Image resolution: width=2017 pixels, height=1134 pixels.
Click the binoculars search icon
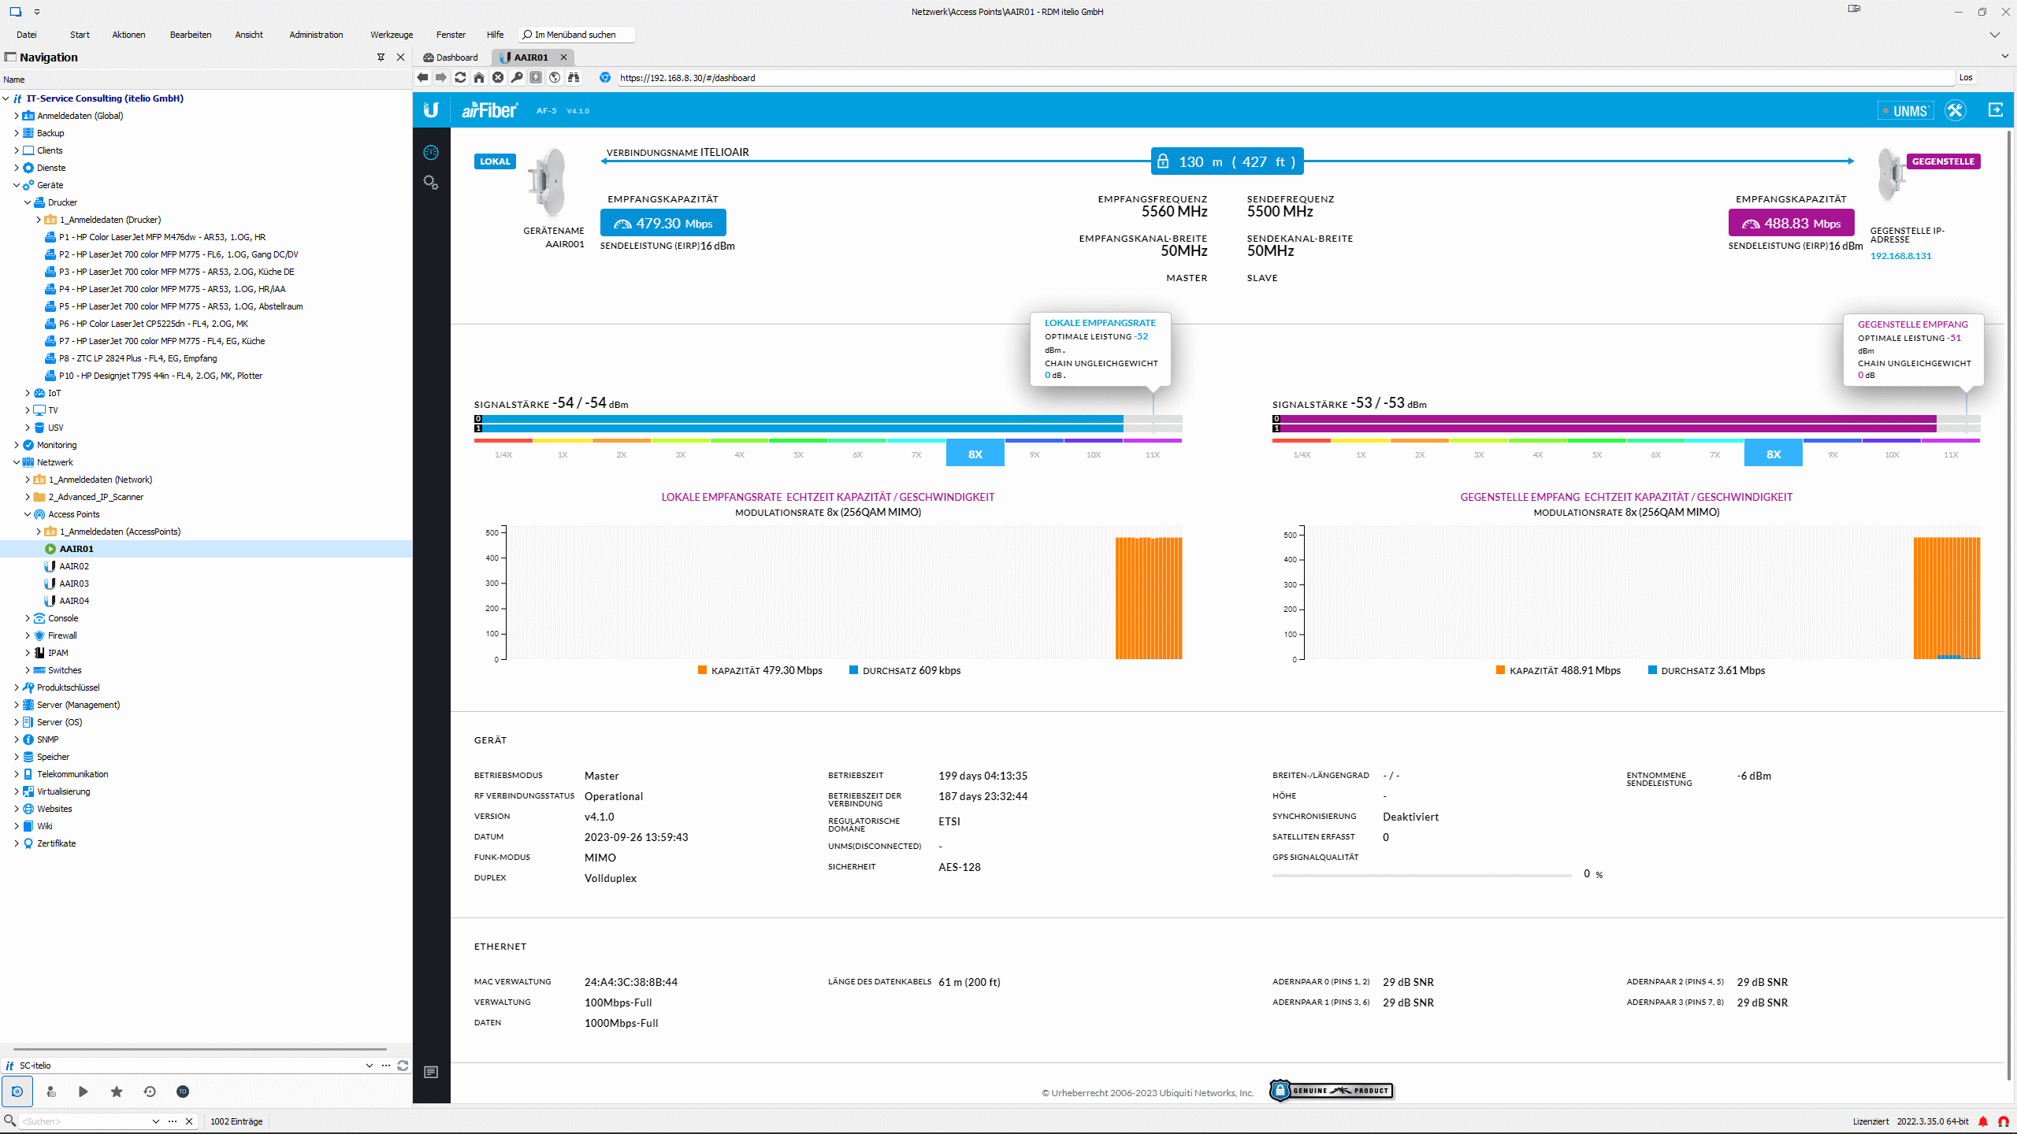[x=574, y=77]
